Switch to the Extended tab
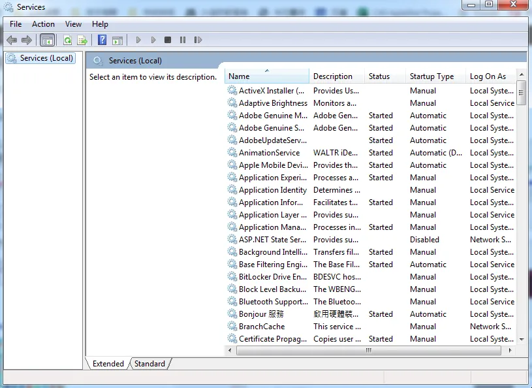The width and height of the screenshot is (532, 388). point(108,364)
